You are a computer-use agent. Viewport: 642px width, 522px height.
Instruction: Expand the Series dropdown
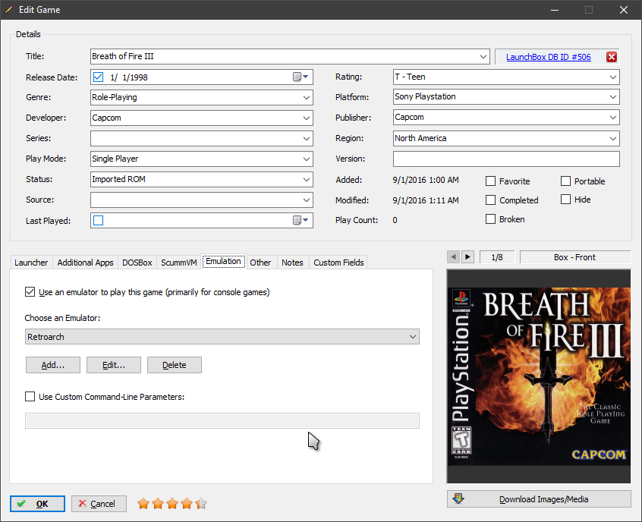(307, 138)
